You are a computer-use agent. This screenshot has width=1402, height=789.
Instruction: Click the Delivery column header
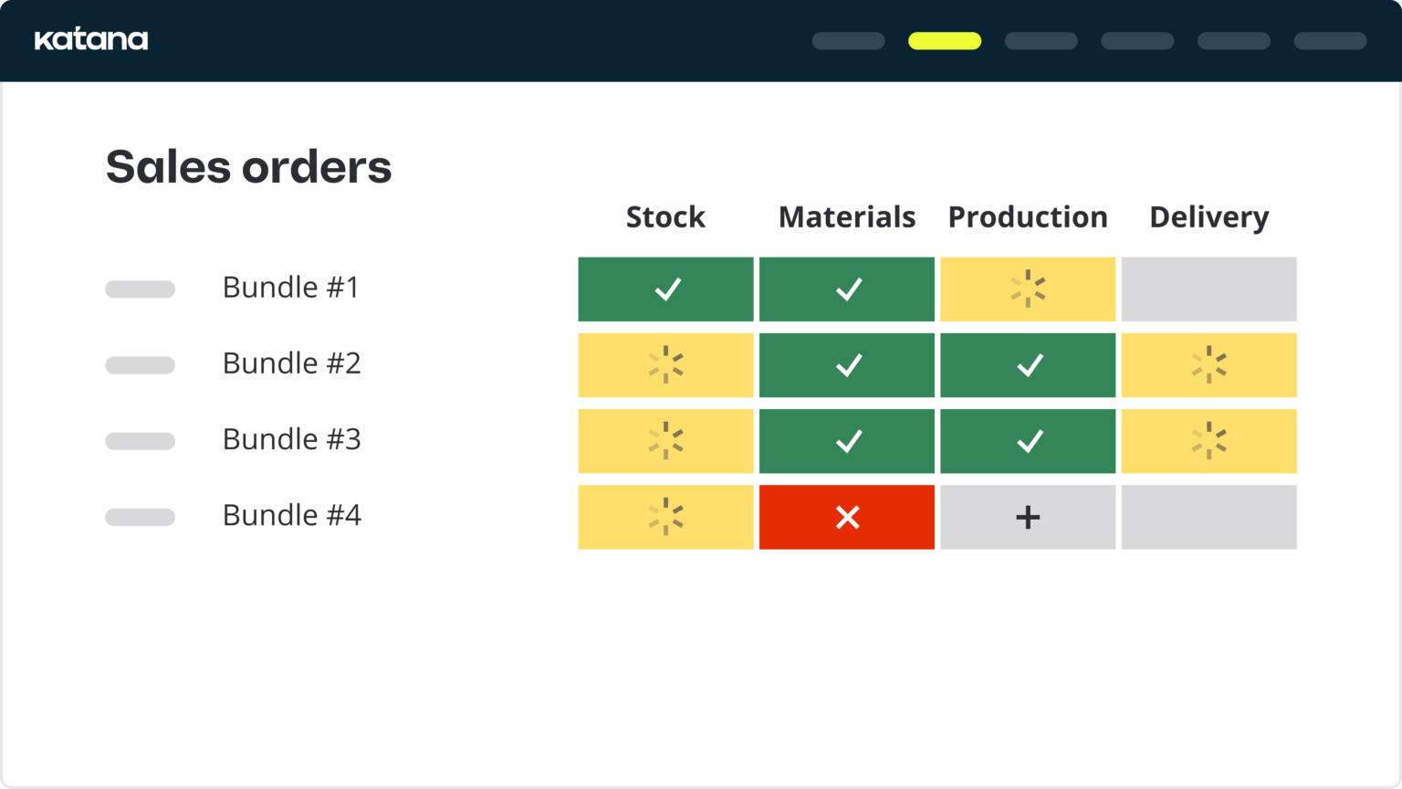pos(1208,217)
